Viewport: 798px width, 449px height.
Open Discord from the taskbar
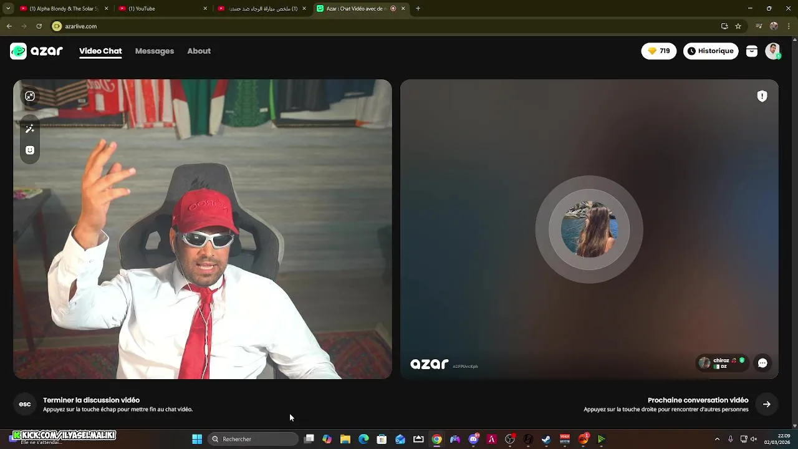[473, 439]
